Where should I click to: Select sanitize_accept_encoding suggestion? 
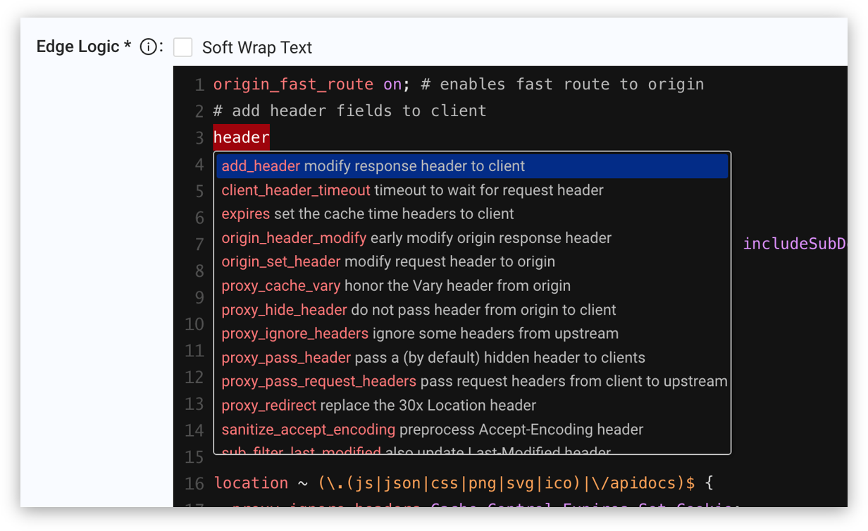click(x=472, y=430)
